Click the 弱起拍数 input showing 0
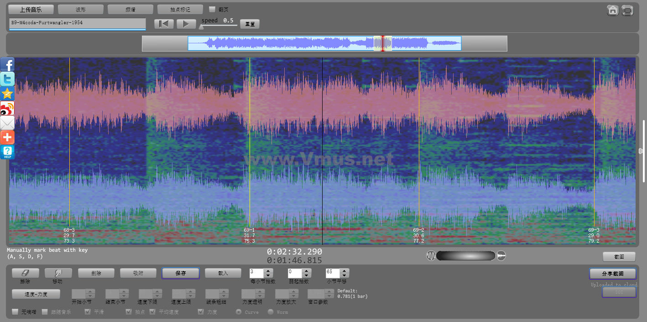This screenshot has width=647, height=322. coord(295,273)
